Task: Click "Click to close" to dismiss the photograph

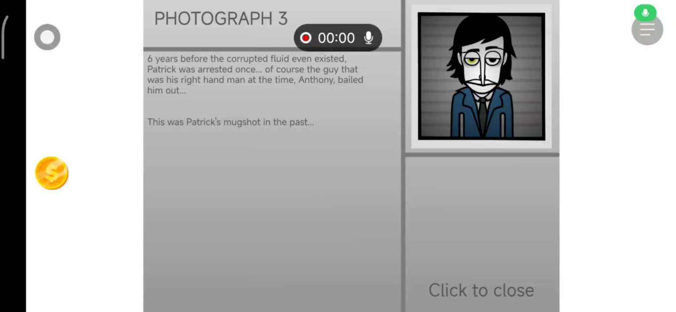Action: (481, 290)
